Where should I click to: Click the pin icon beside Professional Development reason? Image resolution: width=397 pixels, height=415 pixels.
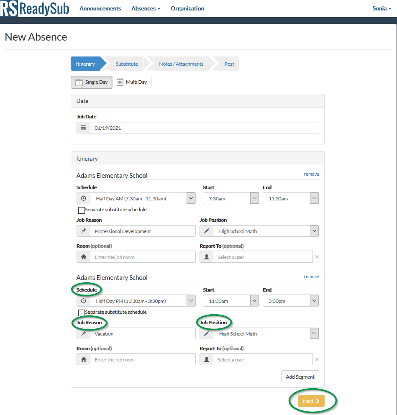(83, 231)
